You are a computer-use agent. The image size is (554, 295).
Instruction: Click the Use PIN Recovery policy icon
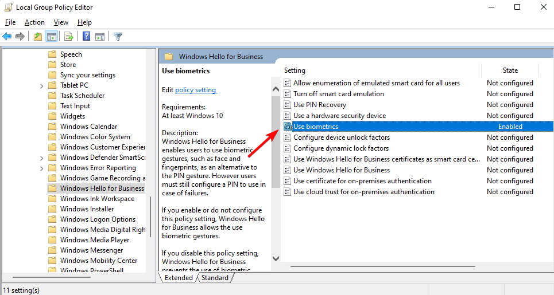point(288,105)
